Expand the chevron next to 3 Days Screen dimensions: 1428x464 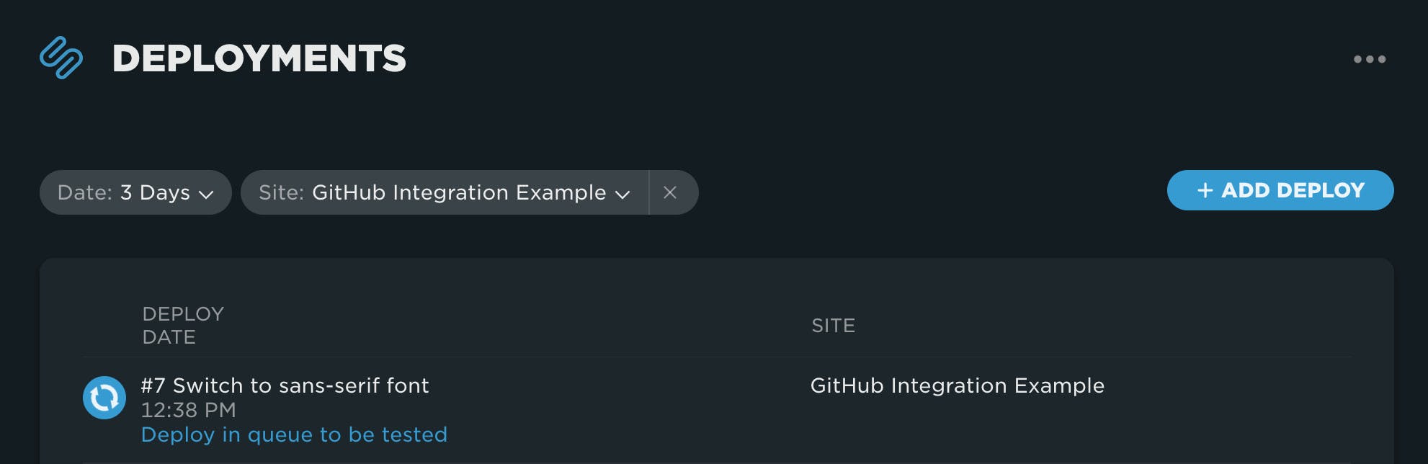(x=206, y=194)
